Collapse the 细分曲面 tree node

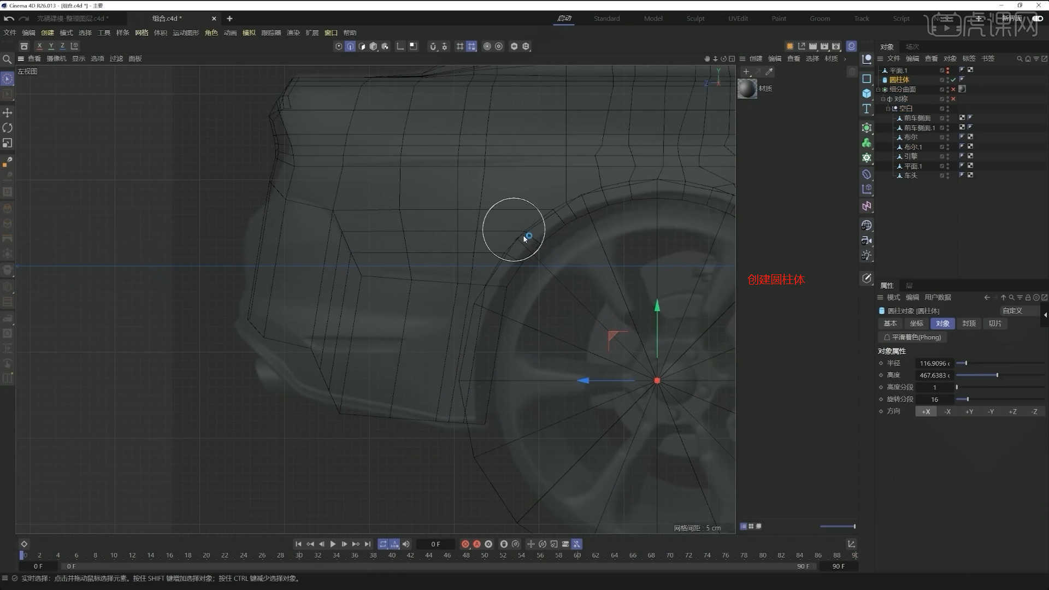879,90
